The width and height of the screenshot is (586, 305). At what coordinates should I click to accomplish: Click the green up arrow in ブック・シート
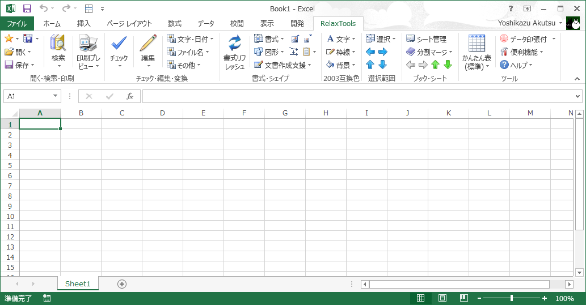[436, 65]
